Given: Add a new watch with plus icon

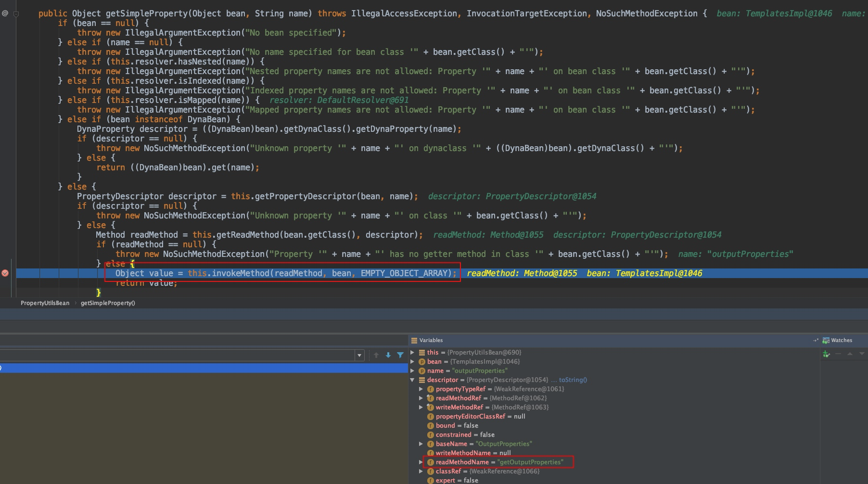Looking at the screenshot, I should pyautogui.click(x=826, y=354).
